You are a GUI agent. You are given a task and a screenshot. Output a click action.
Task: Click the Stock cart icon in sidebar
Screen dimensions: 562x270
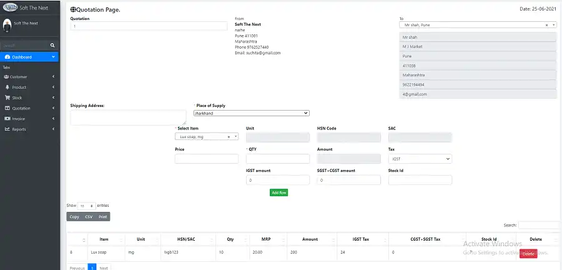click(x=7, y=97)
